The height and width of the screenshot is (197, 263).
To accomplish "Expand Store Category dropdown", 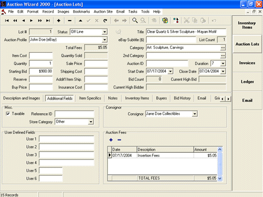I will tap(91, 122).
